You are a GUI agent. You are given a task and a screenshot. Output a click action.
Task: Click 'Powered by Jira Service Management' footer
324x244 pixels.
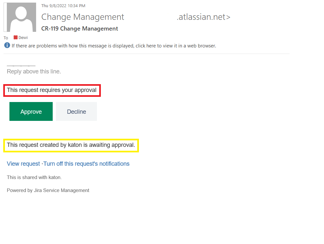(x=48, y=190)
